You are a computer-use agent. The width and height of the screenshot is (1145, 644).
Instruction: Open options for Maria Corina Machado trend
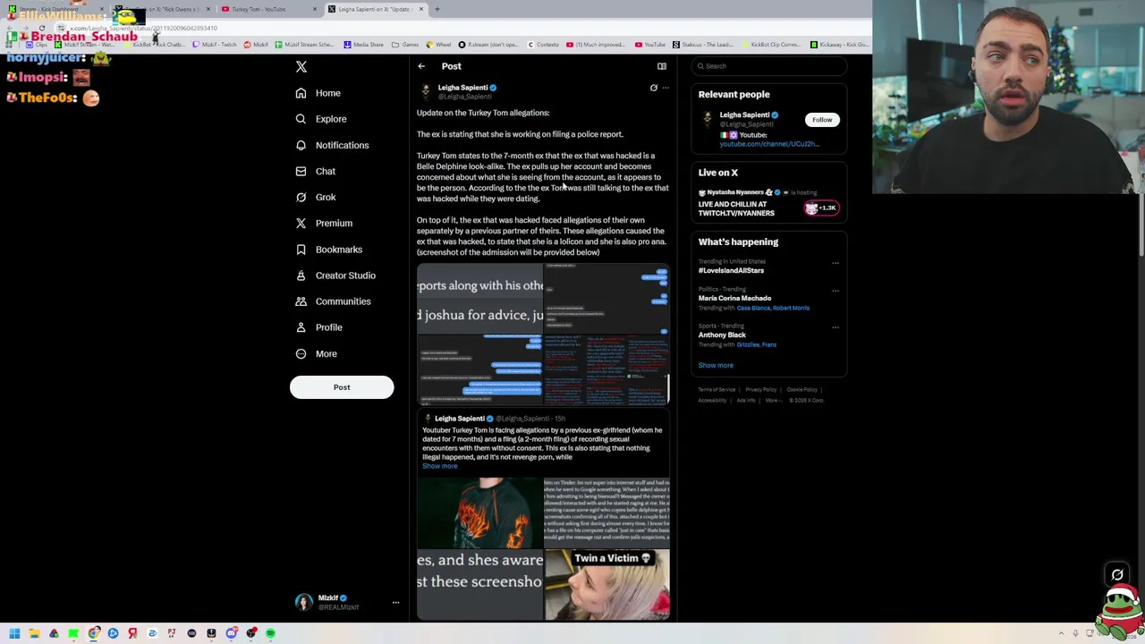835,291
